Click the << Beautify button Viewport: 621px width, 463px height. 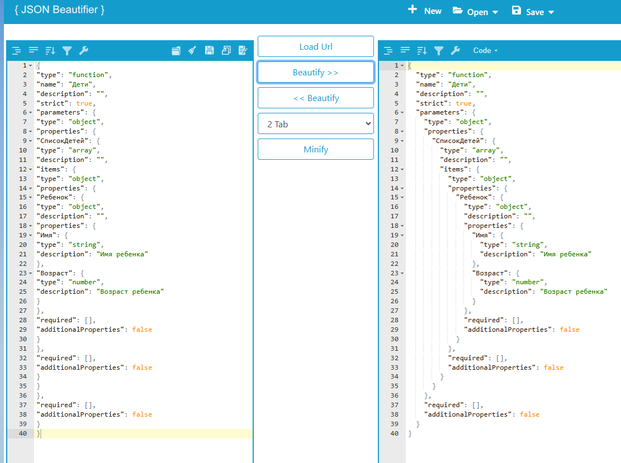point(316,98)
